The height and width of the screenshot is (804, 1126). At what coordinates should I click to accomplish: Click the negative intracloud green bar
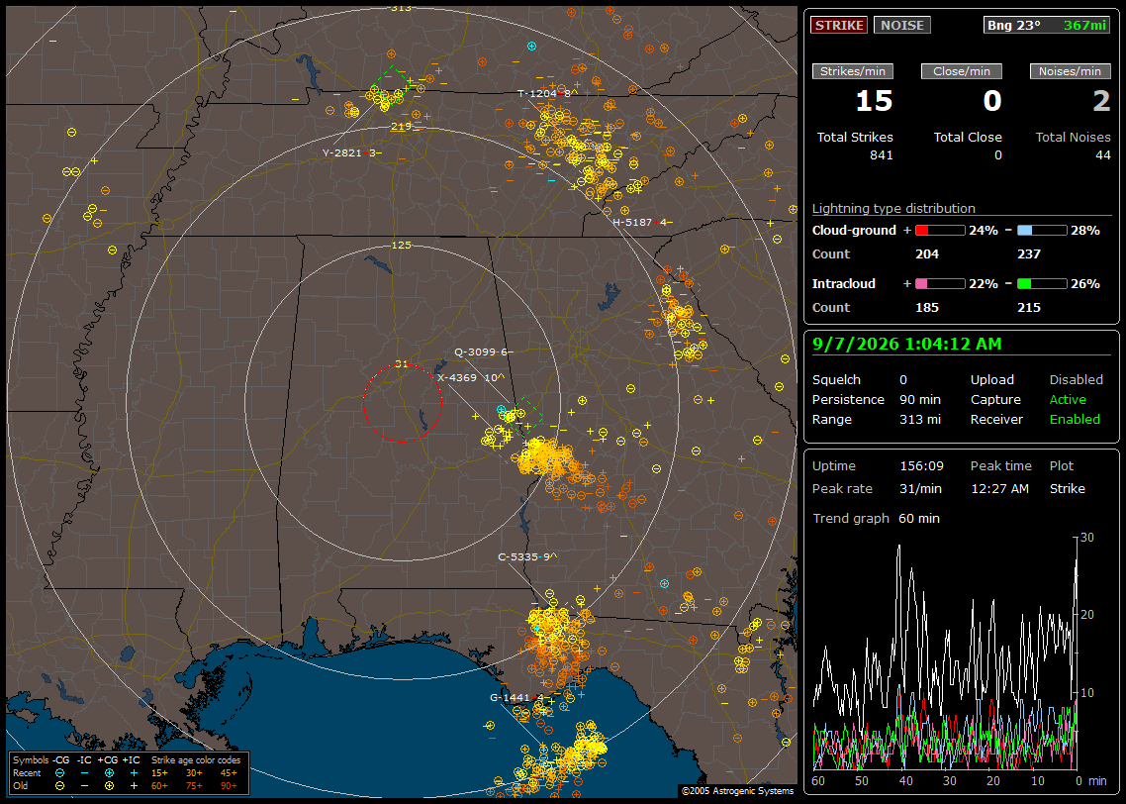[1042, 284]
